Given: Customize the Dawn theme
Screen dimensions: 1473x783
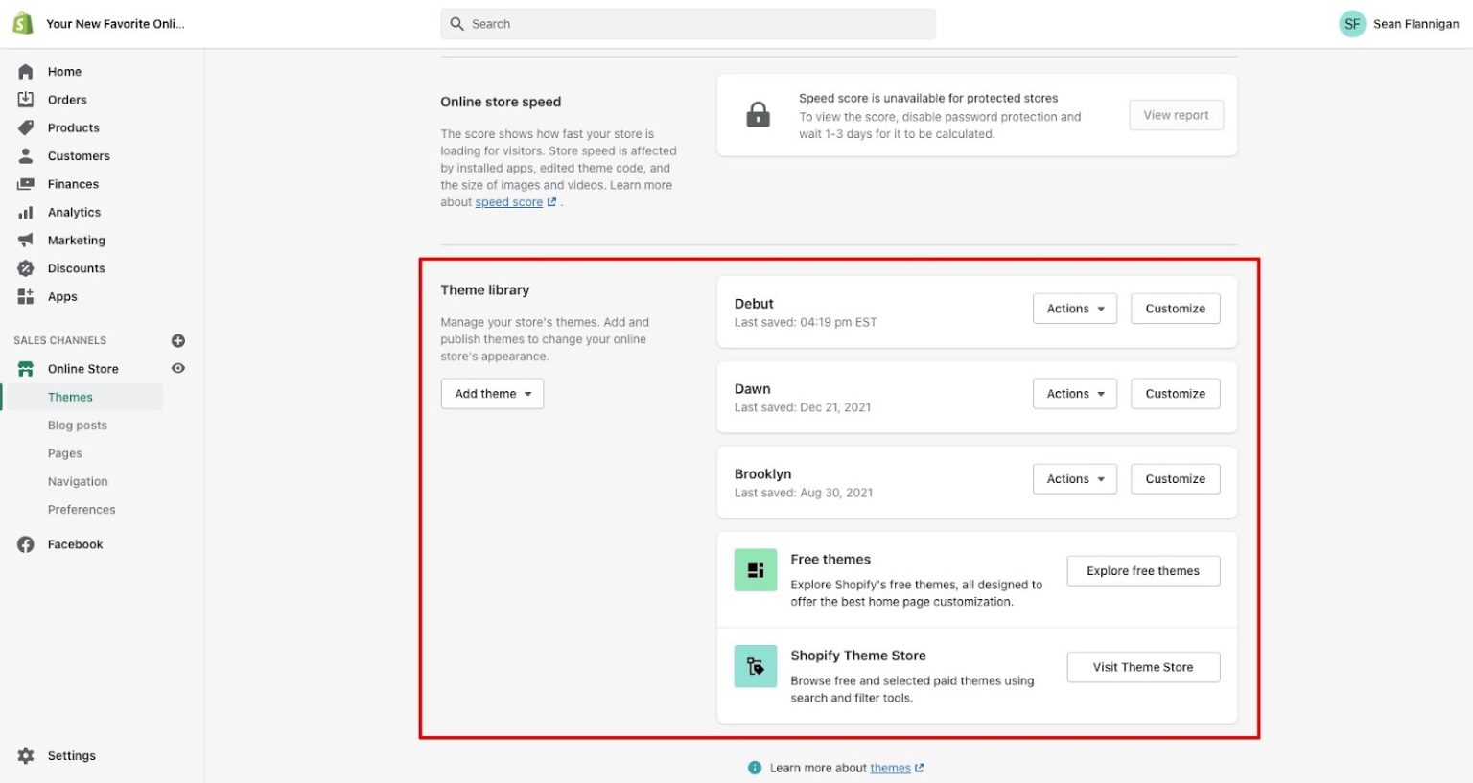Looking at the screenshot, I should click(x=1175, y=394).
